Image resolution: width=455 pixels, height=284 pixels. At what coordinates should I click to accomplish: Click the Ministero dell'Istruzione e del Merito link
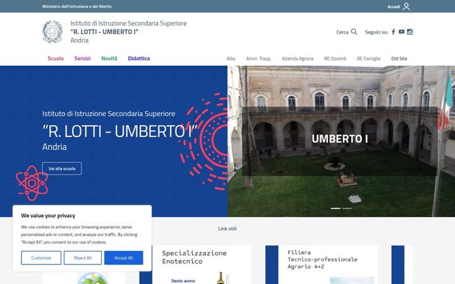pyautogui.click(x=77, y=6)
